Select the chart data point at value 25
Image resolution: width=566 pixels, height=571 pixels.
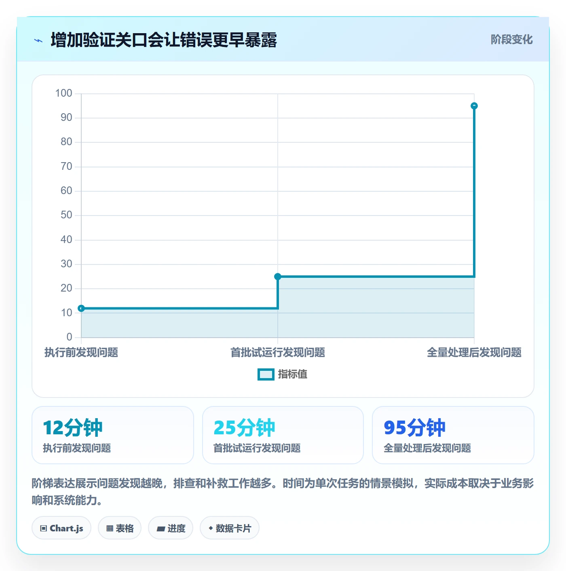click(x=278, y=277)
